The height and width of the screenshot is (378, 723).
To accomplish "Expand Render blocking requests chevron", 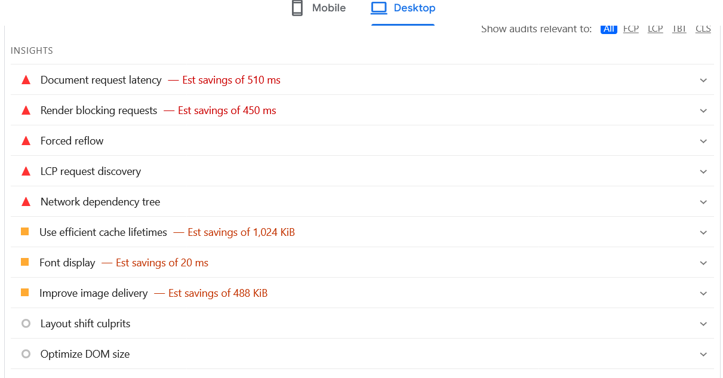I will 703,110.
